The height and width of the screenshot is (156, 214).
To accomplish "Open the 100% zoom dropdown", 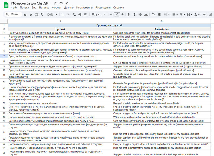I will [x=51, y=14].
